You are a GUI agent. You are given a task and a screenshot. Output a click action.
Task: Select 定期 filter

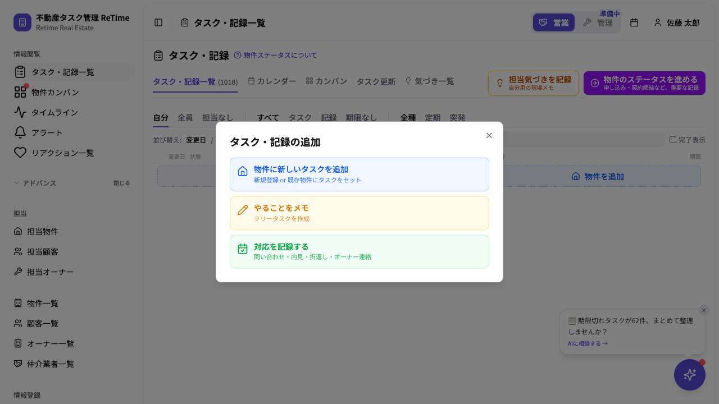point(433,118)
